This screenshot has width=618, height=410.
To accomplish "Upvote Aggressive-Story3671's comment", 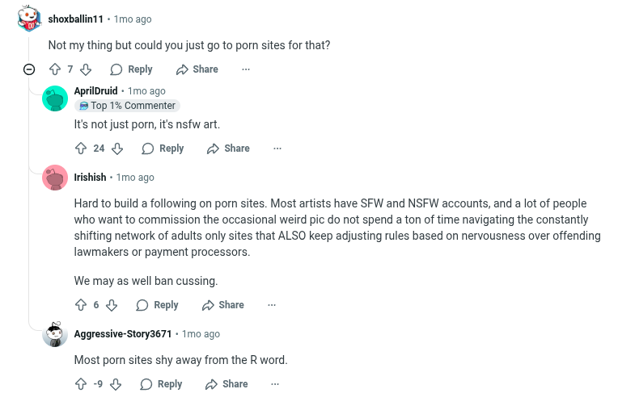I will click(81, 384).
